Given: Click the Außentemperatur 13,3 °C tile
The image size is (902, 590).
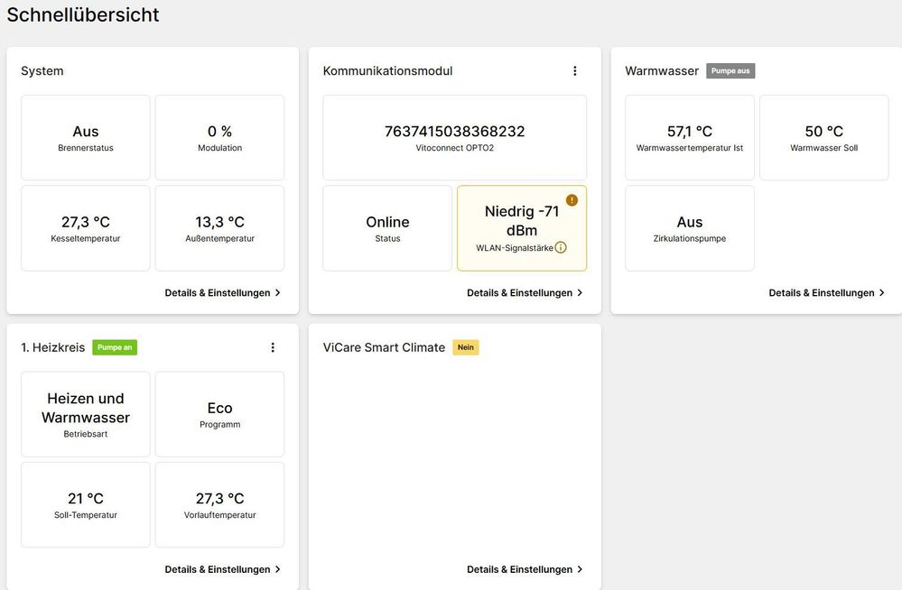Looking at the screenshot, I should click(x=219, y=228).
